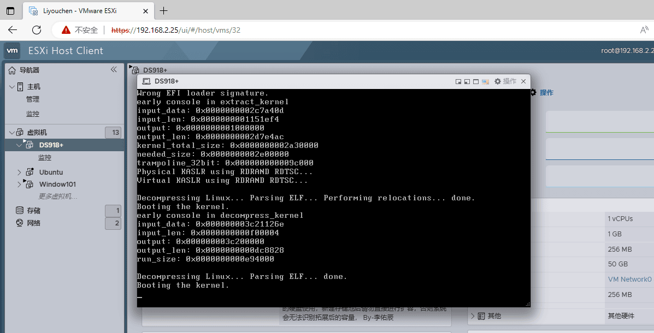Expand the Window101 VM tree node

pyautogui.click(x=19, y=184)
